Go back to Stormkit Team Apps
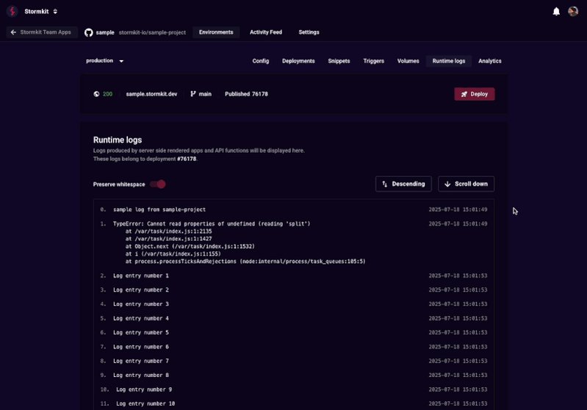Viewport: 587px width, 410px height. [x=42, y=32]
